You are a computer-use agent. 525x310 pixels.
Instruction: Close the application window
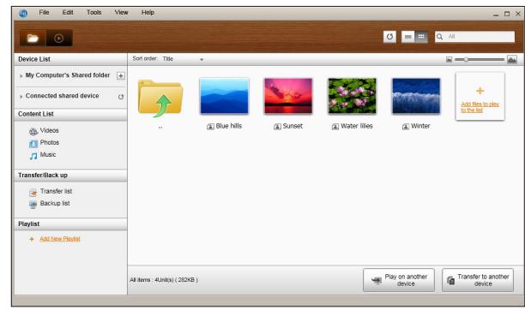518,14
